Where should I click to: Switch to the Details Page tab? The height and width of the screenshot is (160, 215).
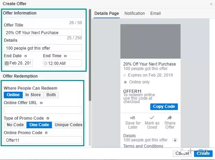[107, 13]
